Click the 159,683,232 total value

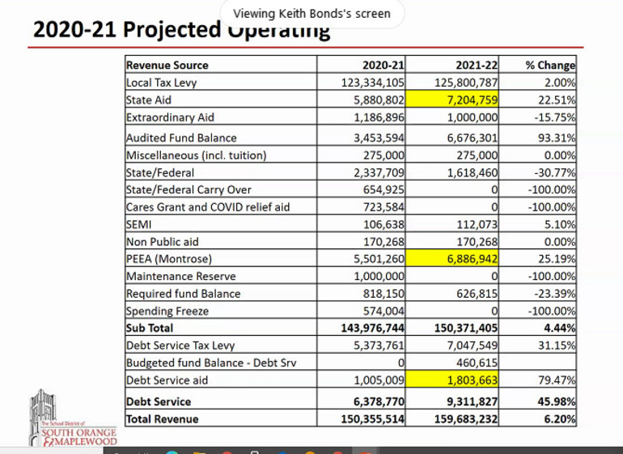pyautogui.click(x=466, y=419)
